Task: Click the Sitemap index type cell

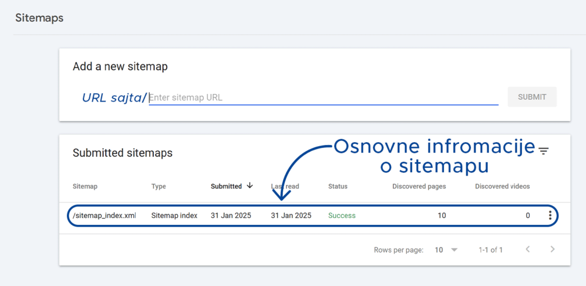Action: coord(174,216)
